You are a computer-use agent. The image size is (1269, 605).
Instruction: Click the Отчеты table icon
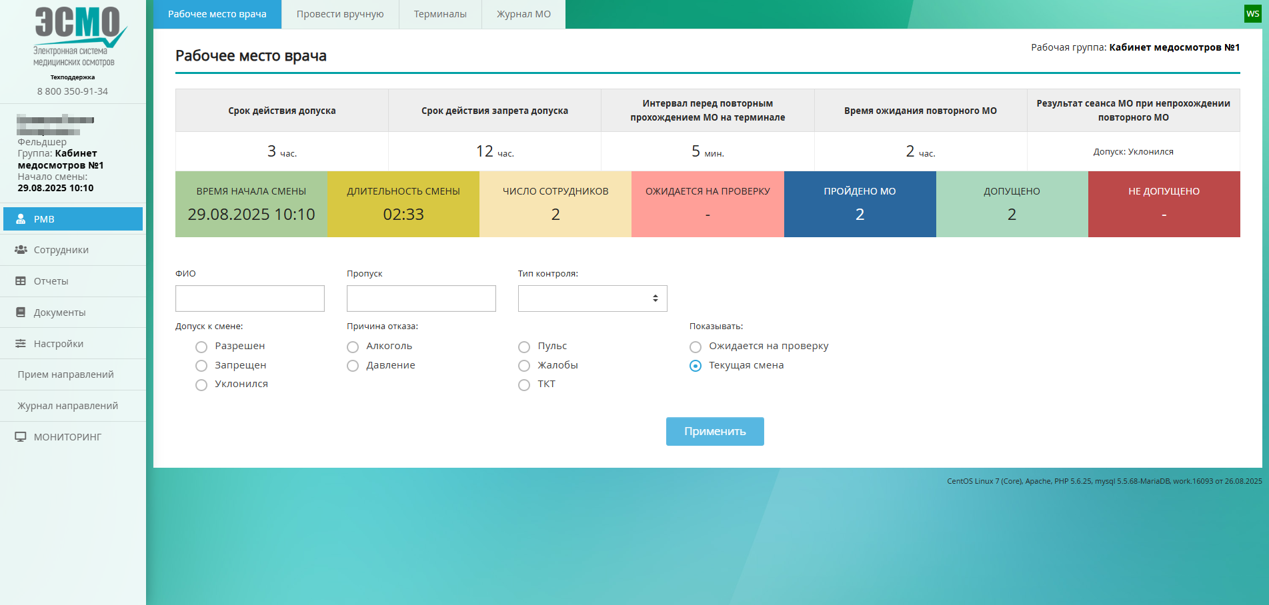[x=21, y=281]
